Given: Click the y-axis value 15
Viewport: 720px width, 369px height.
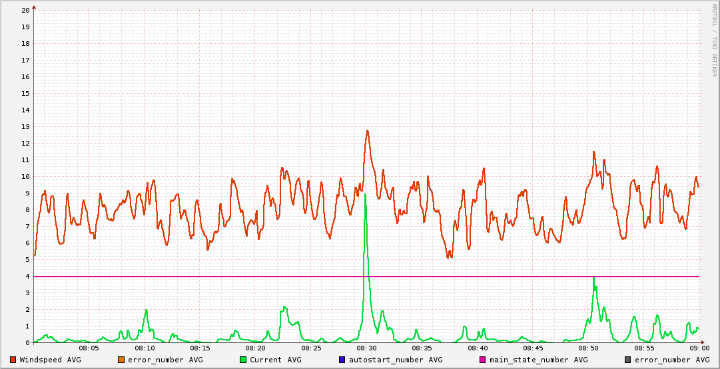Looking at the screenshot, I should (x=26, y=94).
